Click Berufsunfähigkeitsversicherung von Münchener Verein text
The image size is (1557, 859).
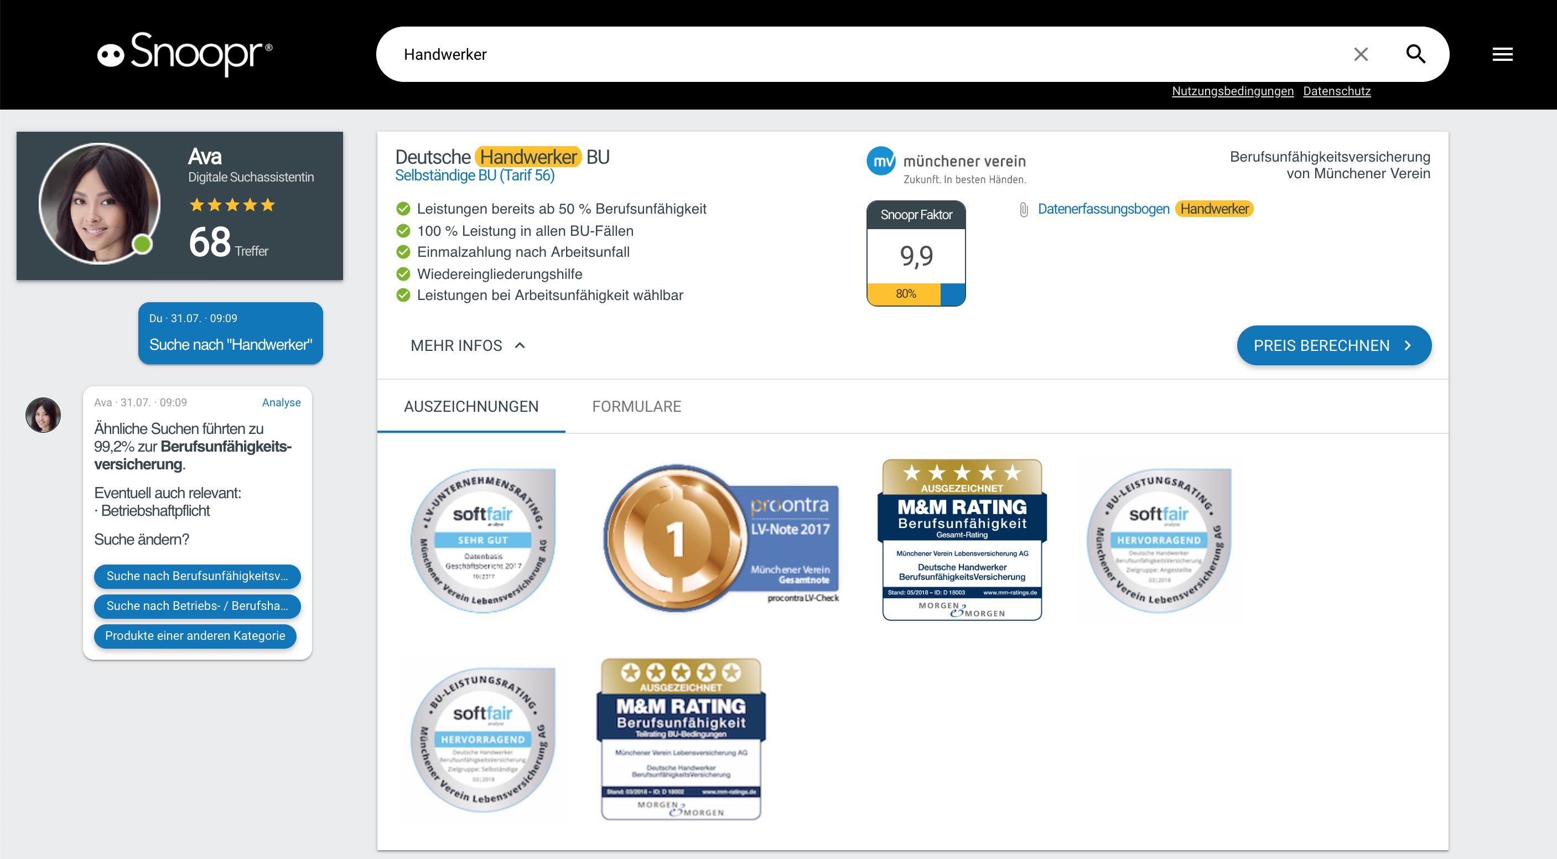click(x=1330, y=165)
